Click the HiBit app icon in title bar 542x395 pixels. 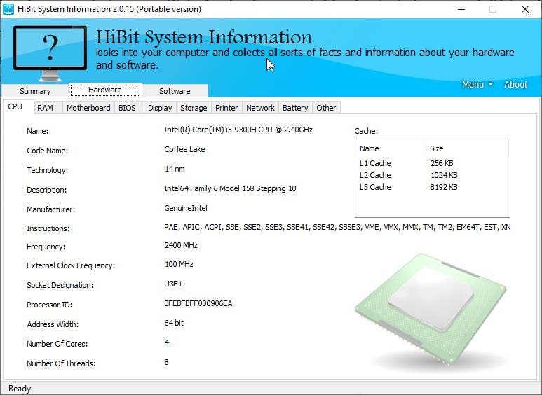pyautogui.click(x=9, y=9)
